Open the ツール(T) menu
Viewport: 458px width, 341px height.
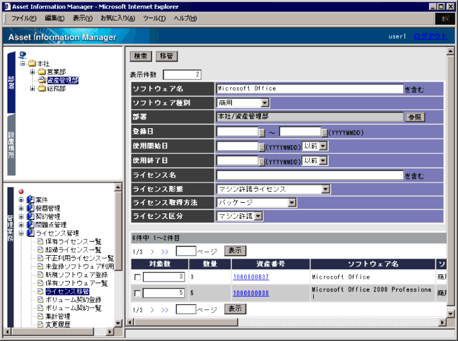click(154, 18)
